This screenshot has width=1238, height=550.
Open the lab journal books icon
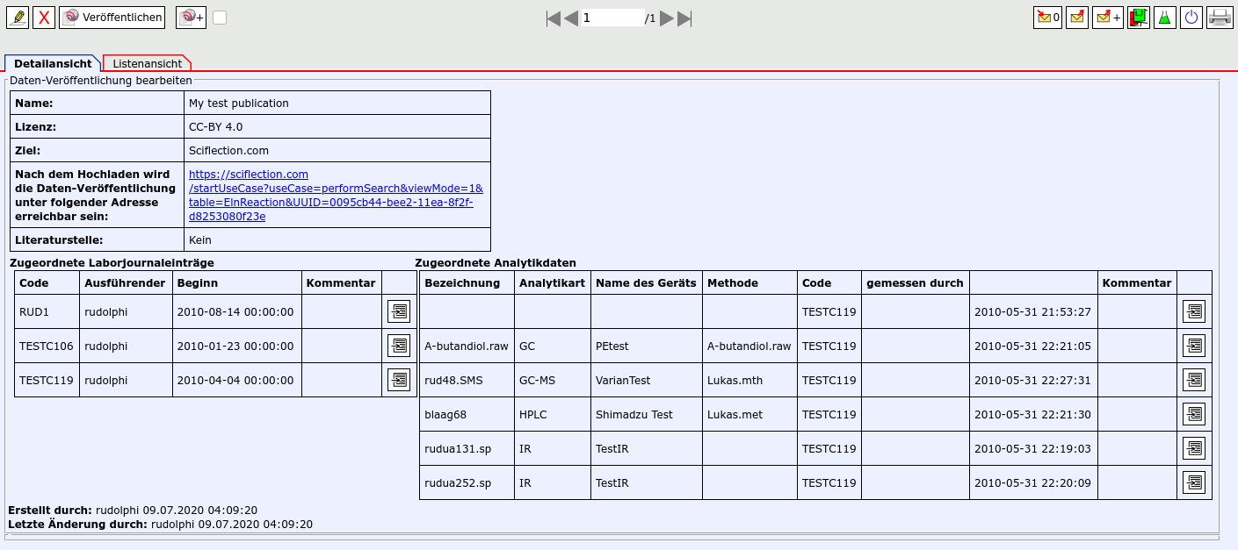pyautogui.click(x=1139, y=18)
